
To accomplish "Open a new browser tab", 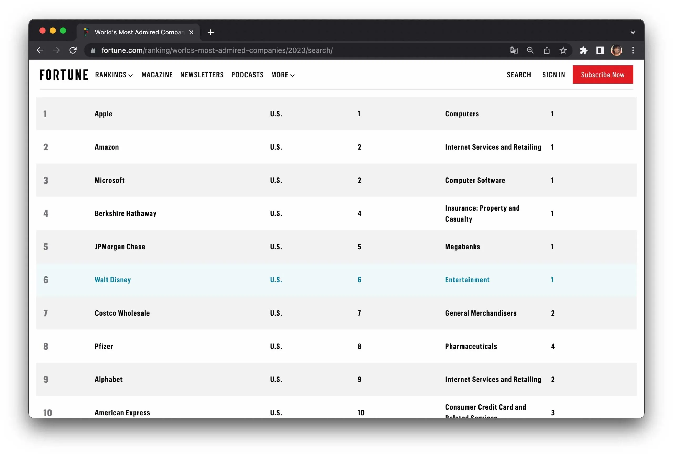I will point(211,32).
